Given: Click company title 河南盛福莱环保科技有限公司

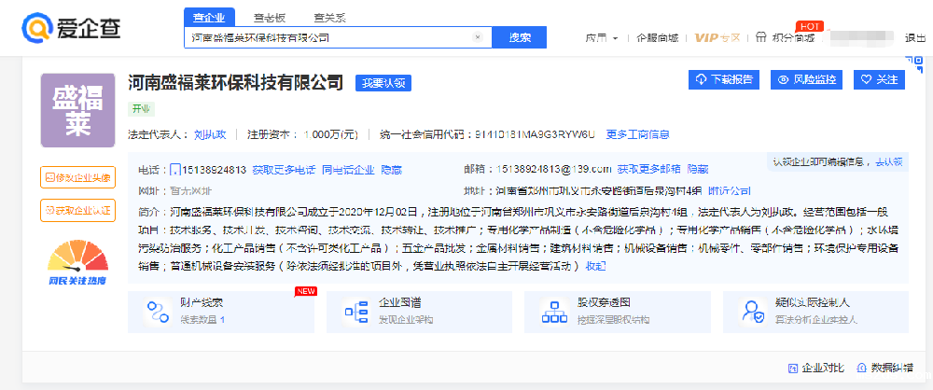Looking at the screenshot, I should (x=236, y=83).
